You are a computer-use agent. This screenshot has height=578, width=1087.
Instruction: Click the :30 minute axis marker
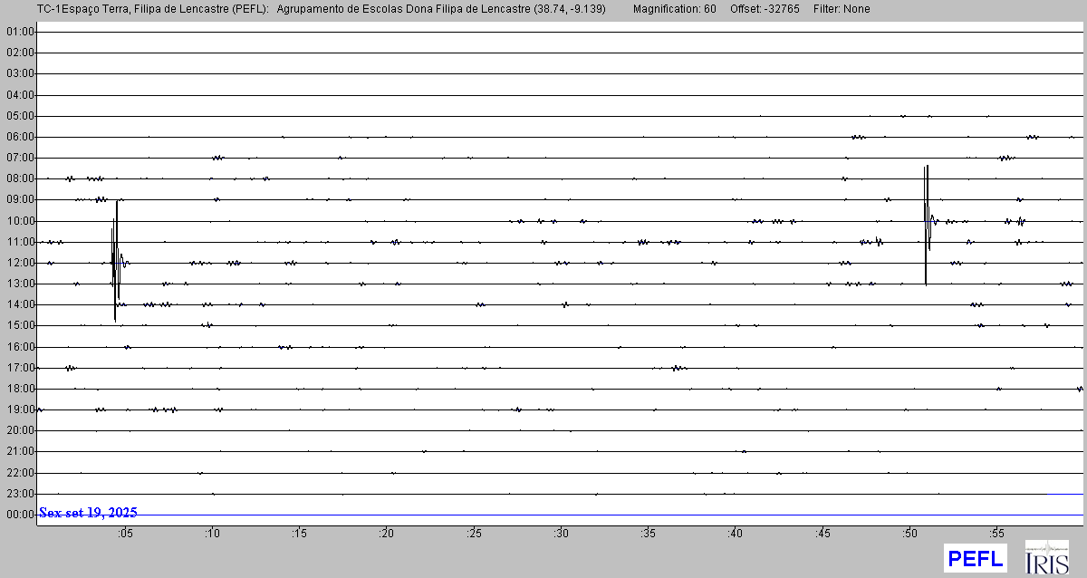point(561,534)
